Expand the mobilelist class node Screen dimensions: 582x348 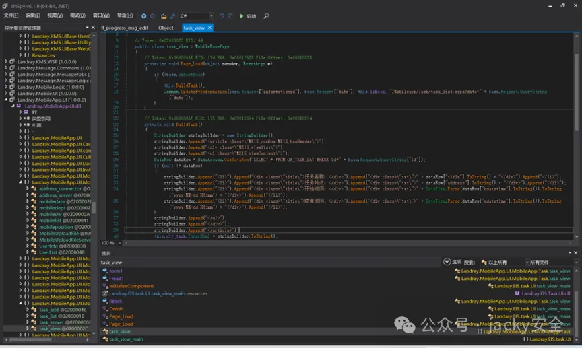pyautogui.click(x=28, y=220)
